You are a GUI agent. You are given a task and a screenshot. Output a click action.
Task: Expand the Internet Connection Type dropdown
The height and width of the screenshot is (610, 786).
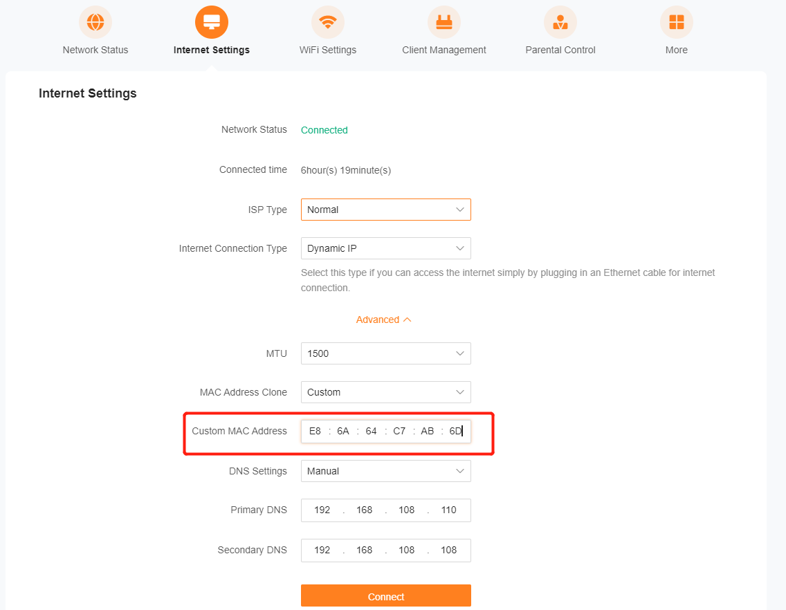385,248
